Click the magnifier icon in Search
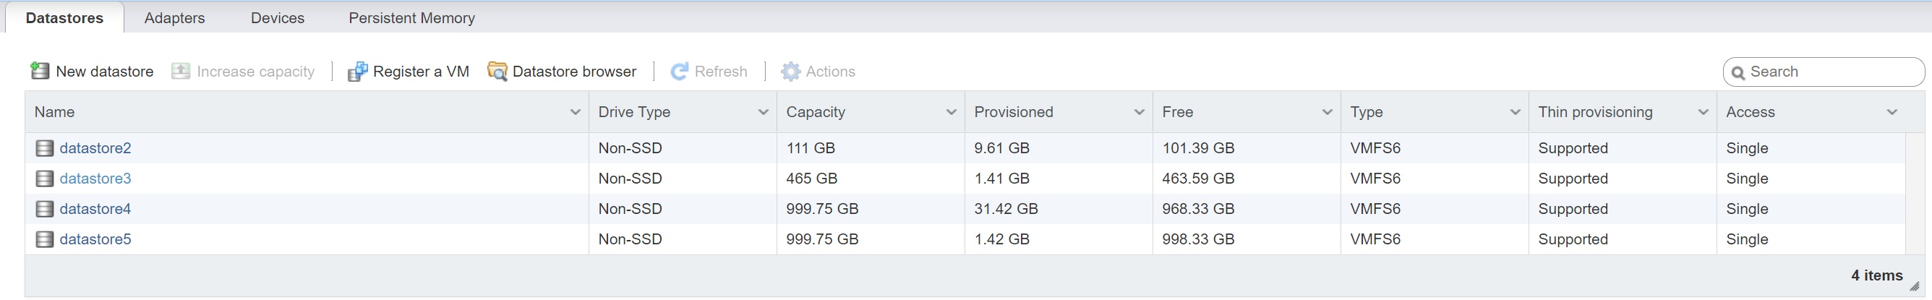1932x300 pixels. coord(1738,73)
